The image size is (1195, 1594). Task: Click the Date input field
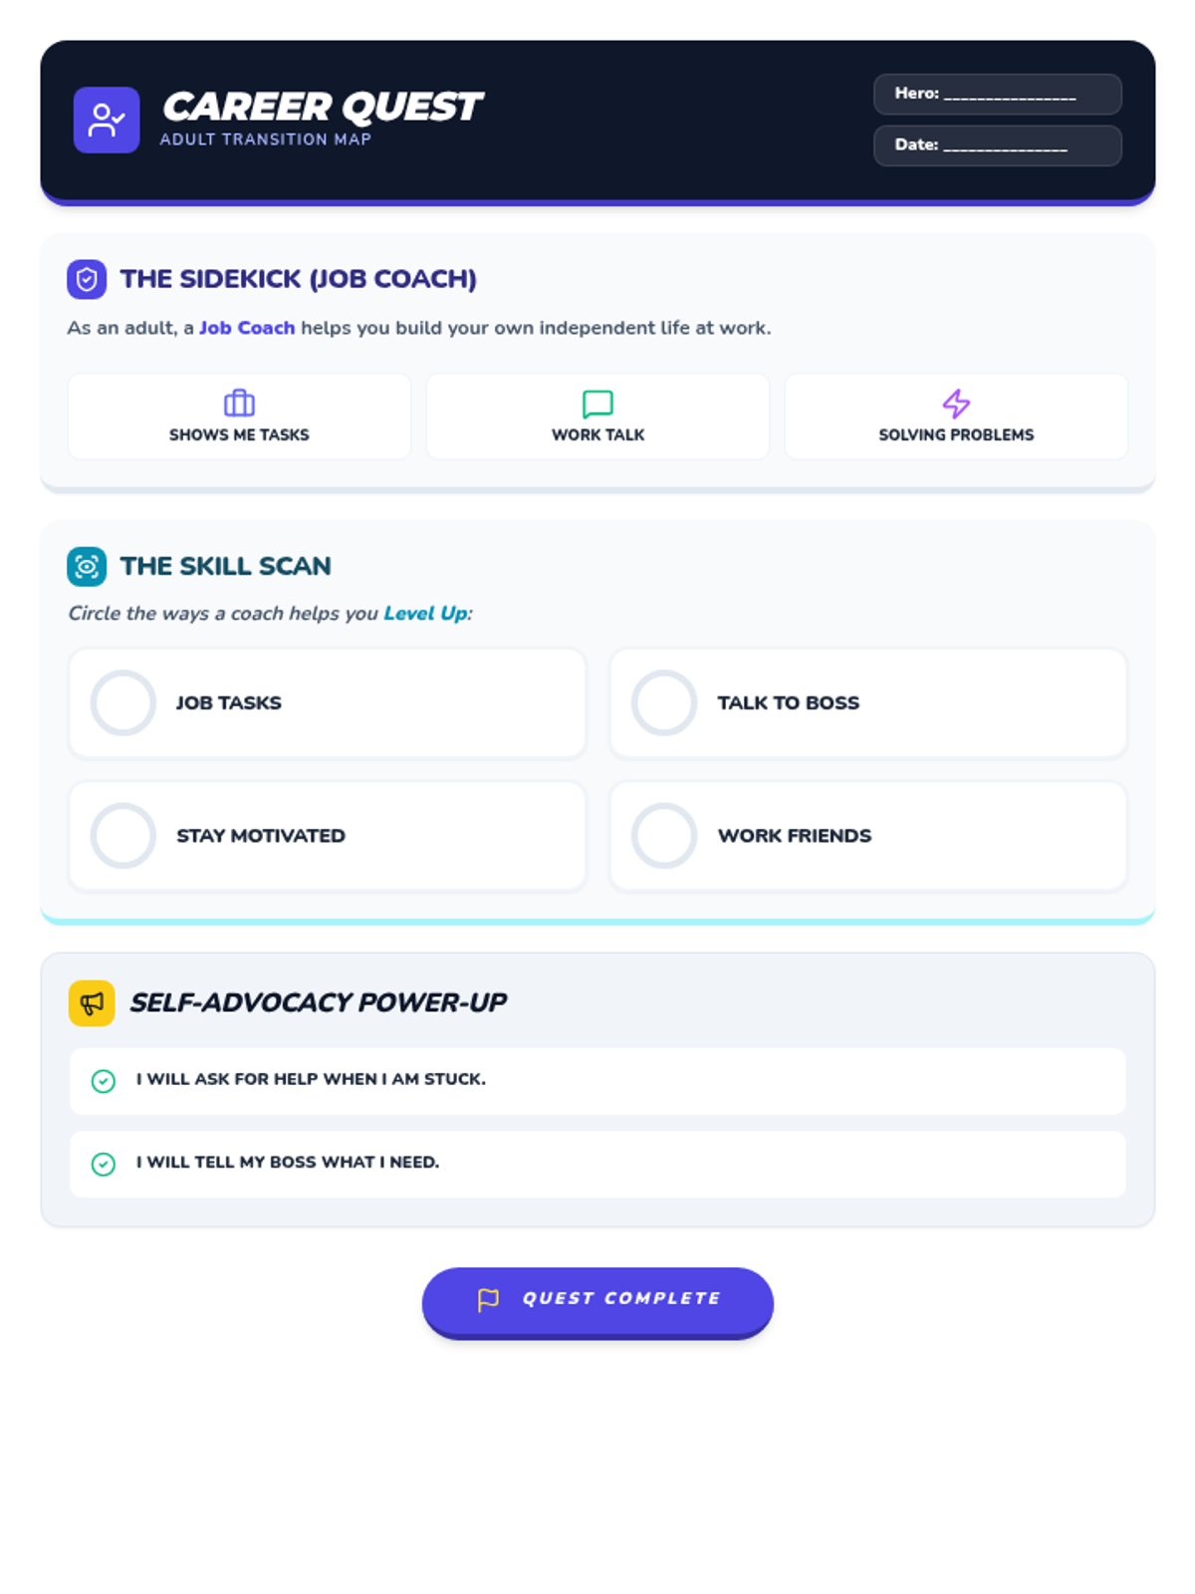pyautogui.click(x=998, y=145)
